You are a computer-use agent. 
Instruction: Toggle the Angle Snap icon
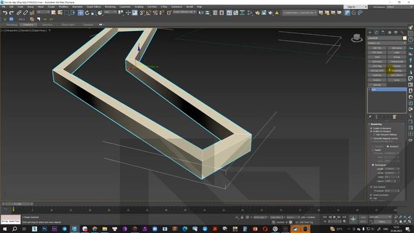tap(149, 13)
